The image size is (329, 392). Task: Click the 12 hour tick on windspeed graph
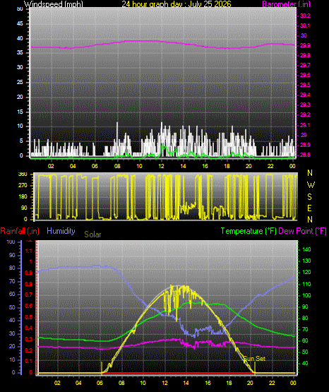point(161,166)
